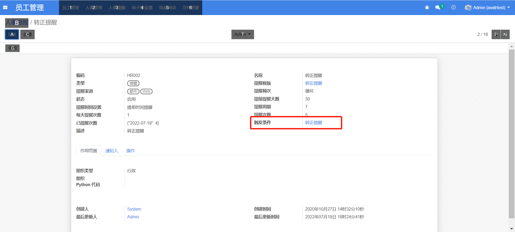Open 电子签设置 top menu item
Image resolution: width=515 pixels, height=232 pixels.
(x=142, y=8)
